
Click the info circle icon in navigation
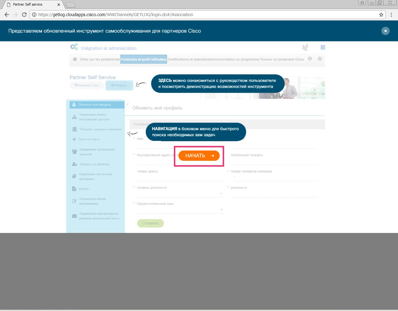pyautogui.click(x=310, y=59)
